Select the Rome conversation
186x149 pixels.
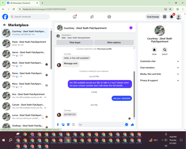pos(25,75)
